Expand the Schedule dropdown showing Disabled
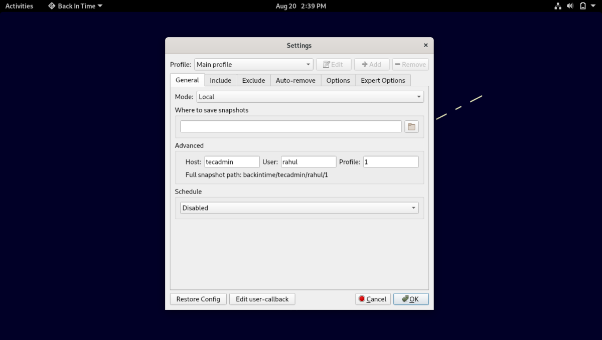Viewport: 602px width, 340px height. tap(299, 208)
